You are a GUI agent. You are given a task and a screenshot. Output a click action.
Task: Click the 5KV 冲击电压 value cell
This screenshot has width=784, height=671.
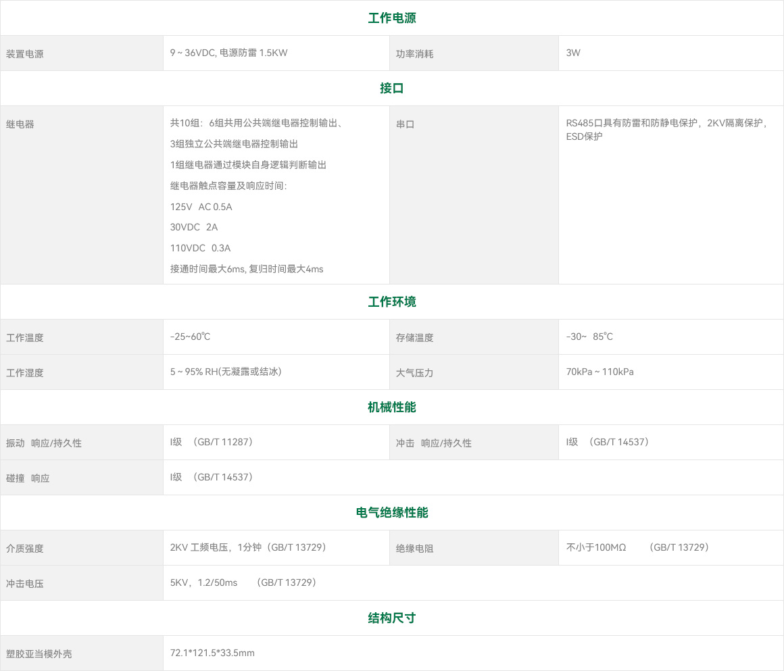244,582
